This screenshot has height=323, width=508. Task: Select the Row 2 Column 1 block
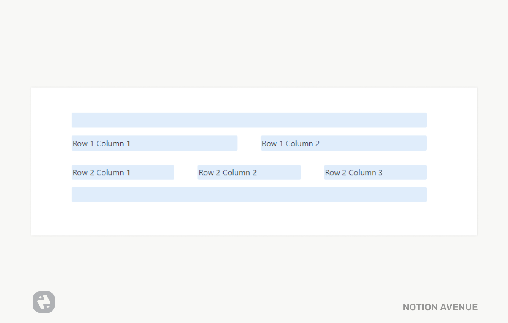pos(123,173)
